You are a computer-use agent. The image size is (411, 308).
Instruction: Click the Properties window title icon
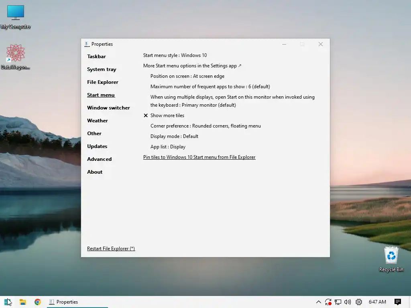(x=87, y=44)
